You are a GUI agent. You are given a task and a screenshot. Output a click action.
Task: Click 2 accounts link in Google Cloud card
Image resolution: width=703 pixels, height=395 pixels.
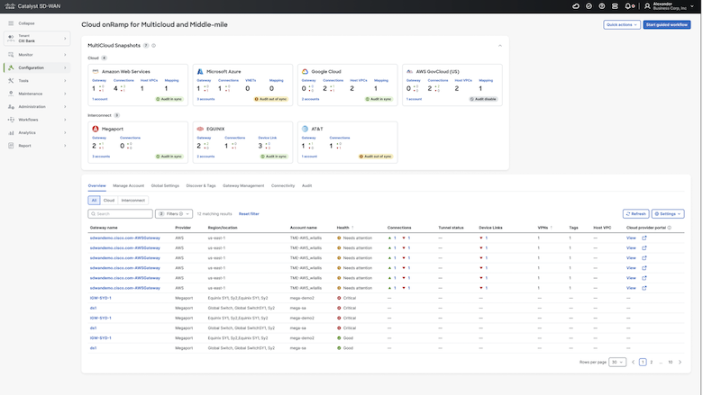coord(310,99)
